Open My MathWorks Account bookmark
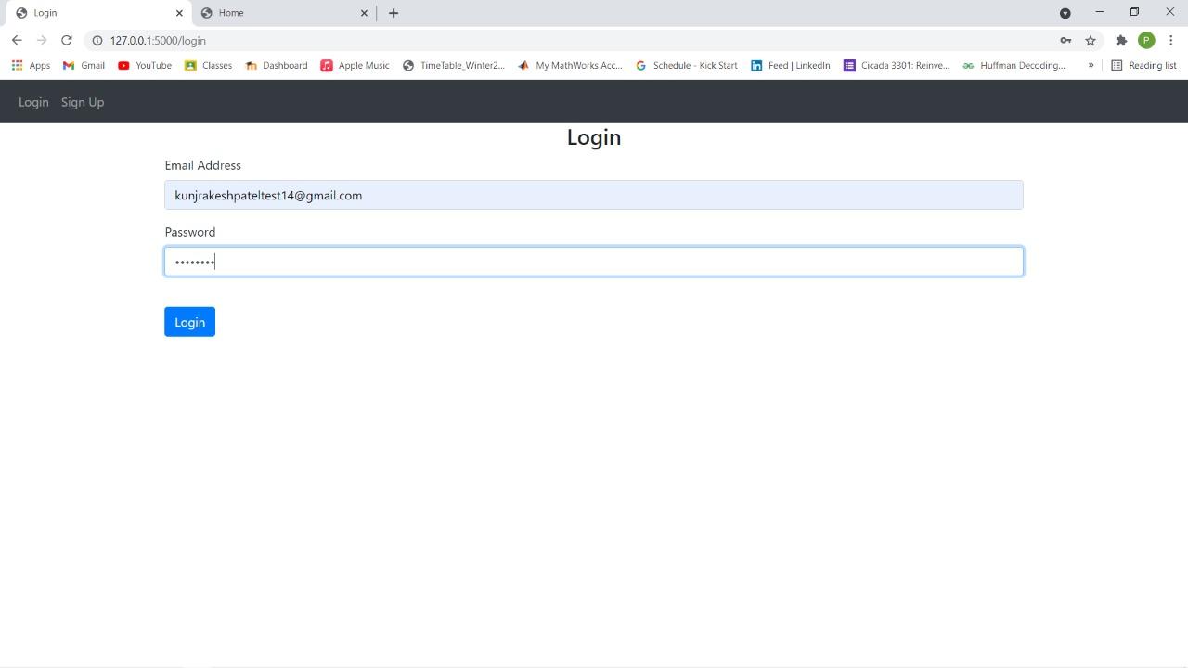Screen dimensions: 1188x668 pyautogui.click(x=570, y=65)
